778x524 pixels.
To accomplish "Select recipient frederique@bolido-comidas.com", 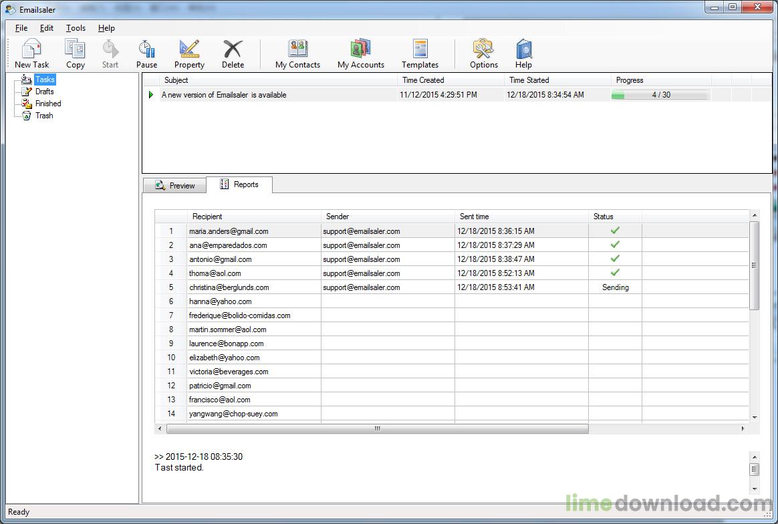I will coord(240,315).
